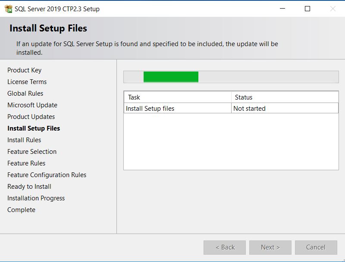345x262 pixels.
Task: Click the Back button
Action: click(224, 247)
